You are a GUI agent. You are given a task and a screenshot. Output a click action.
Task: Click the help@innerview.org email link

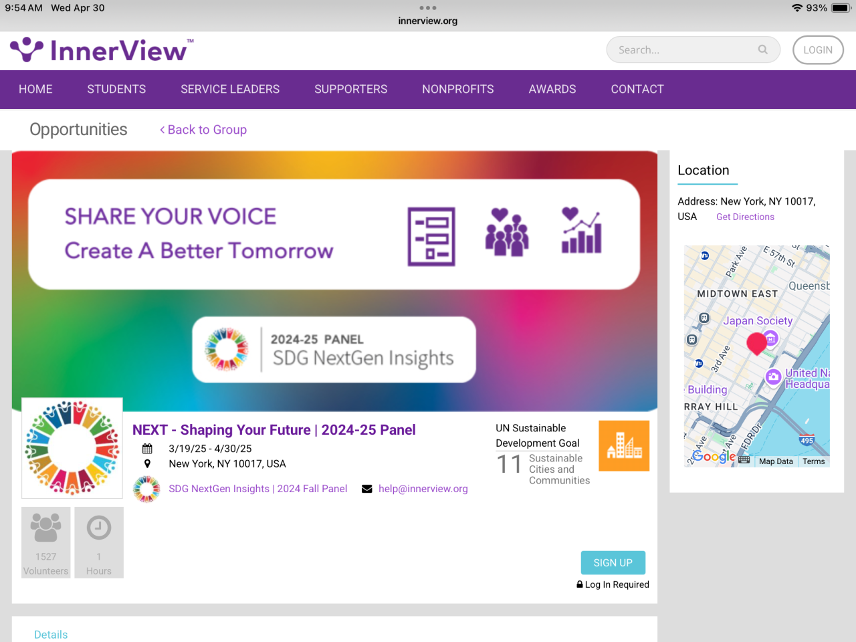[x=423, y=489]
